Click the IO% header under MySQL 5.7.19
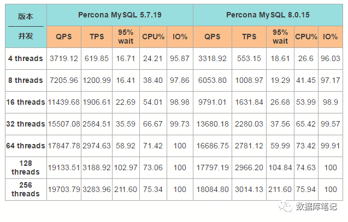The image size is (348, 222). click(180, 37)
